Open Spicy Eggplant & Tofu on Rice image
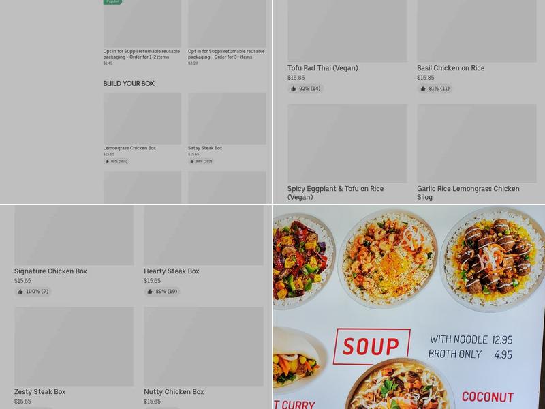This screenshot has height=409, width=545. coord(347,143)
